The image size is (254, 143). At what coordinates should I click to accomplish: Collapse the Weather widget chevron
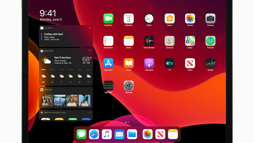pos(89,51)
